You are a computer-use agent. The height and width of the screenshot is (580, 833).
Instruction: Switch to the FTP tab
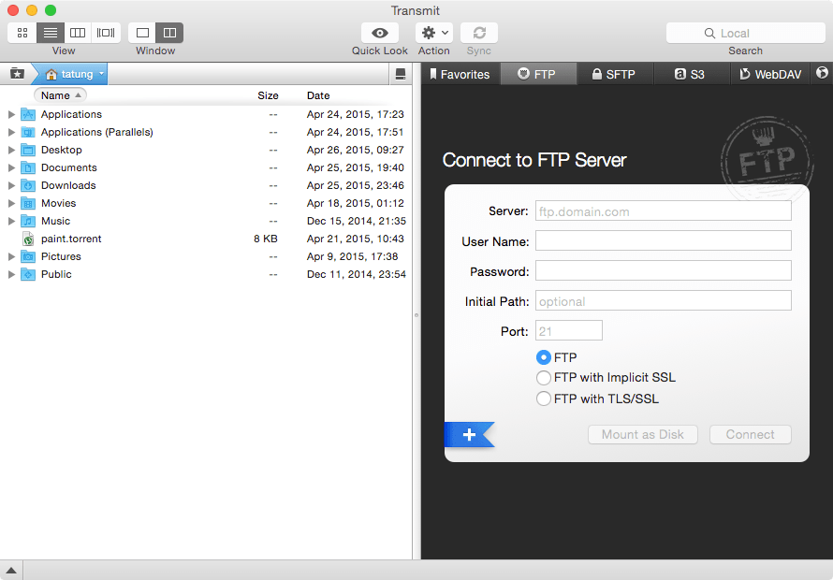537,74
